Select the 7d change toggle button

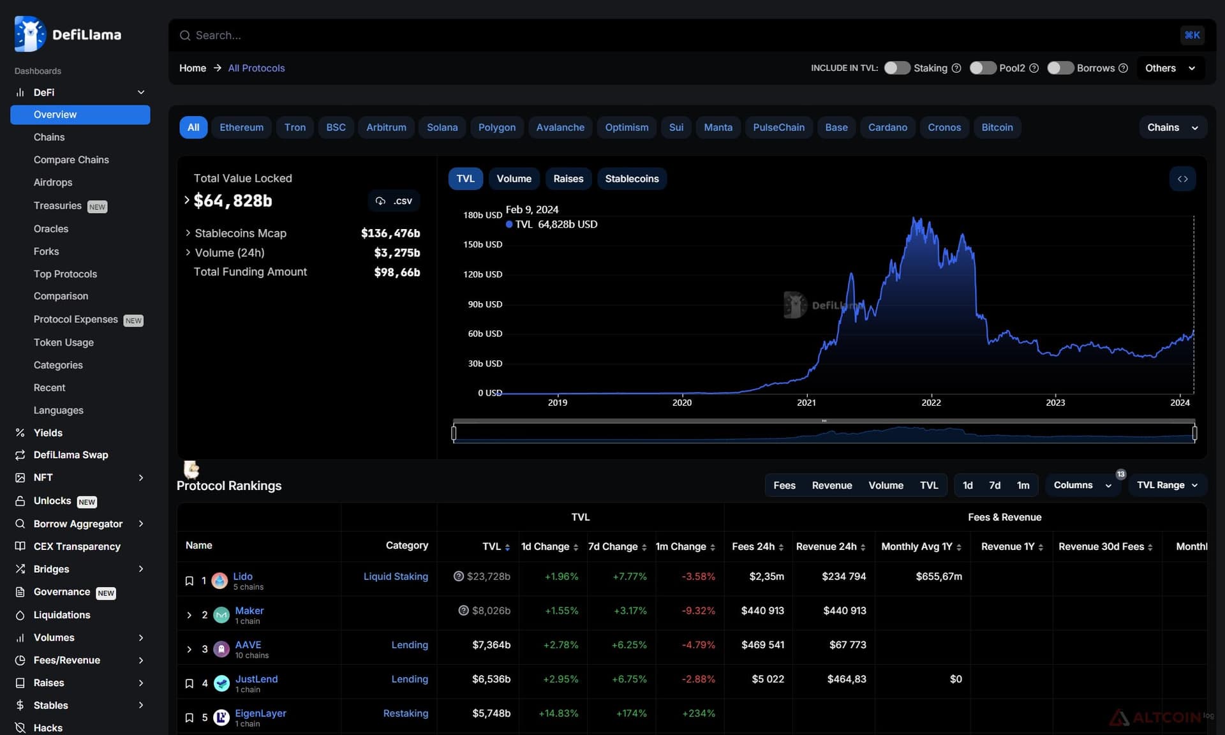[x=995, y=486]
